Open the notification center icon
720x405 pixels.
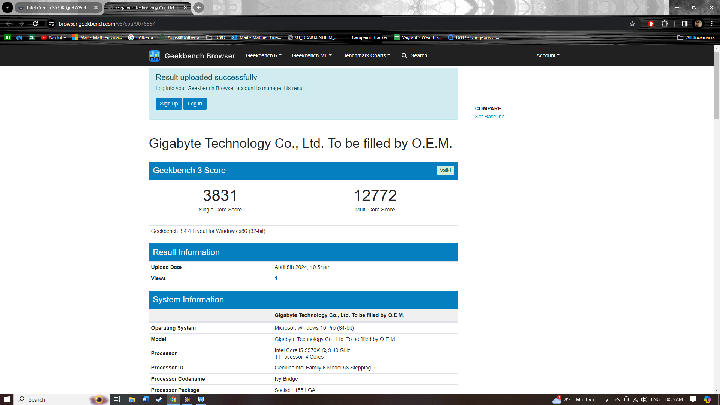point(693,399)
